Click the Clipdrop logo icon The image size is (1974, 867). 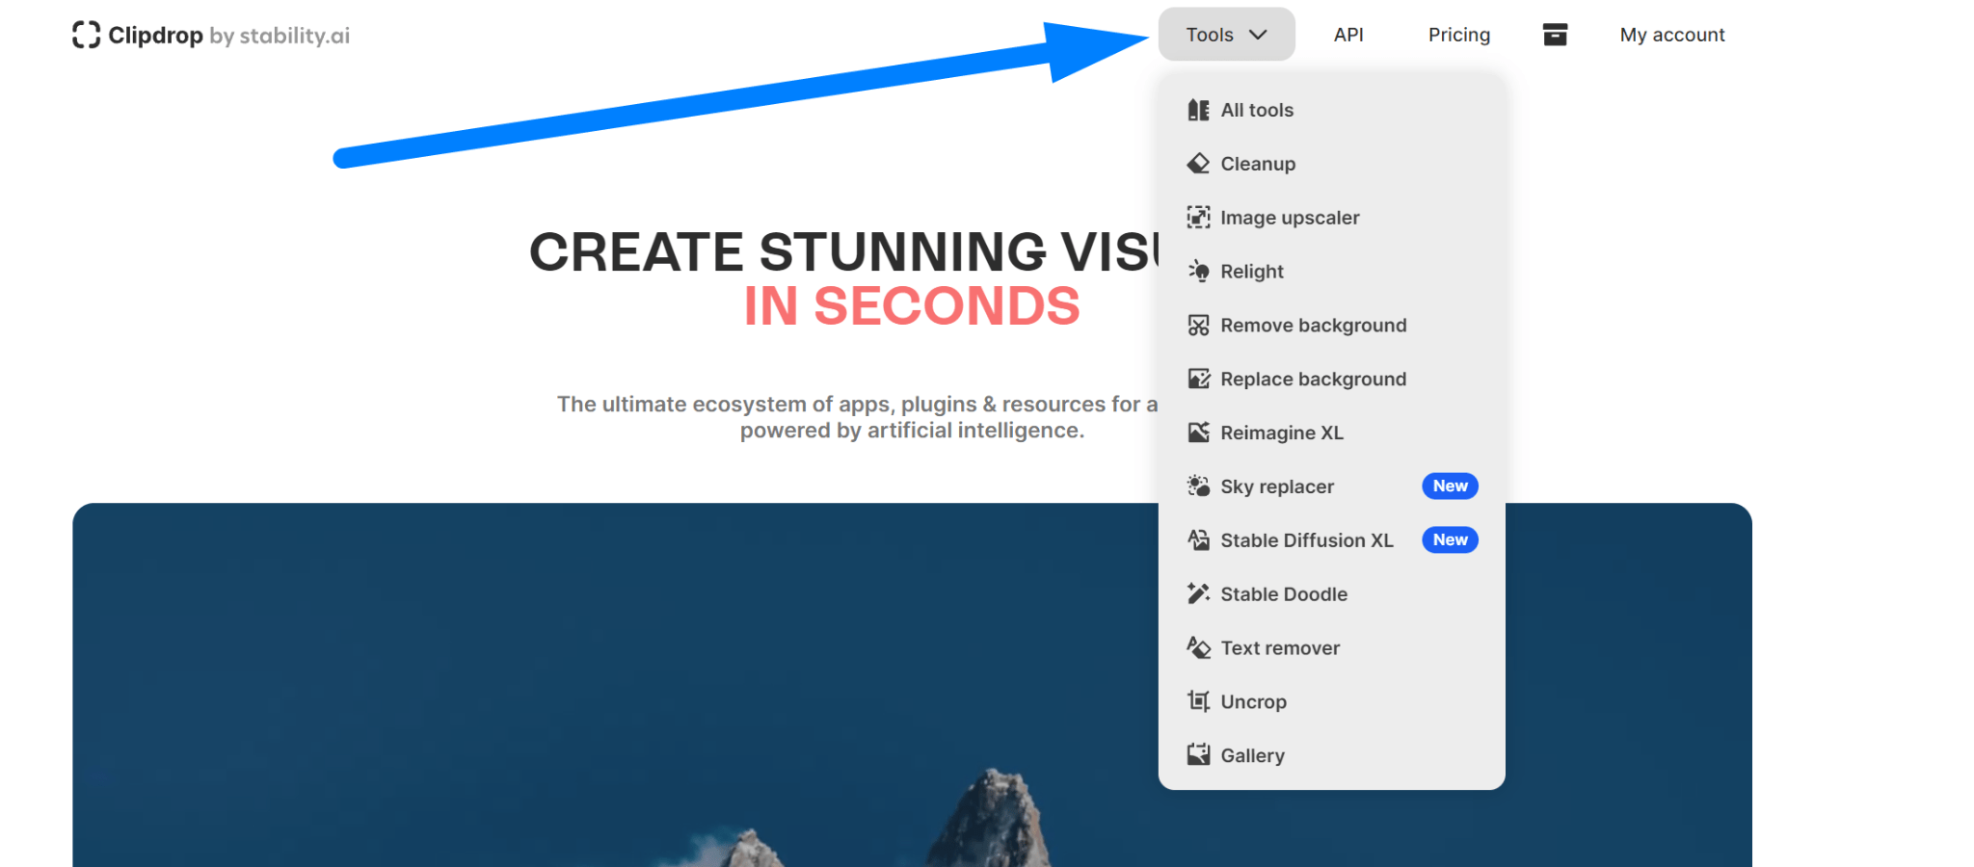click(86, 36)
